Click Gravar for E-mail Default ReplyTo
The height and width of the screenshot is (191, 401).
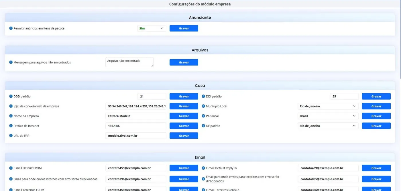[376, 168]
